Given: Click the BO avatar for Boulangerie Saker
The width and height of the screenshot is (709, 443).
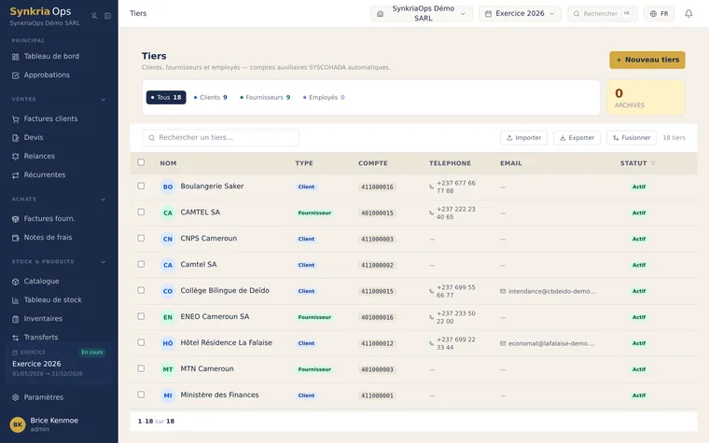Looking at the screenshot, I should pos(168,187).
